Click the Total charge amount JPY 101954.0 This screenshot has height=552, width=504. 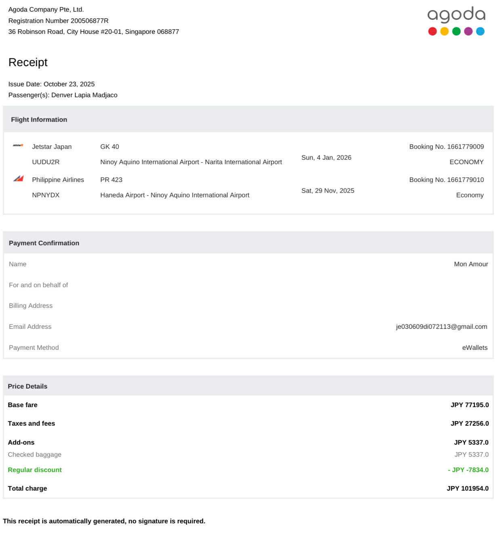click(x=467, y=488)
